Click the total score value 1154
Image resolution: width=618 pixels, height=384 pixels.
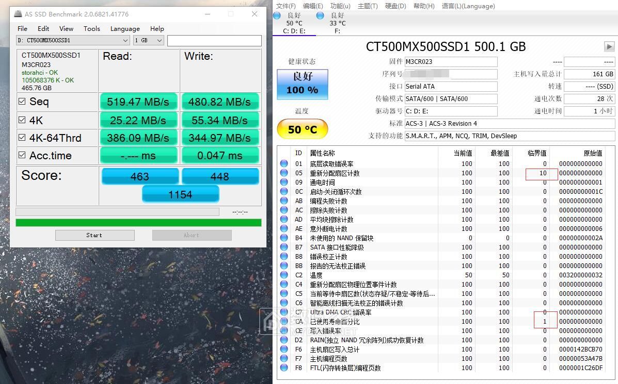tap(181, 194)
